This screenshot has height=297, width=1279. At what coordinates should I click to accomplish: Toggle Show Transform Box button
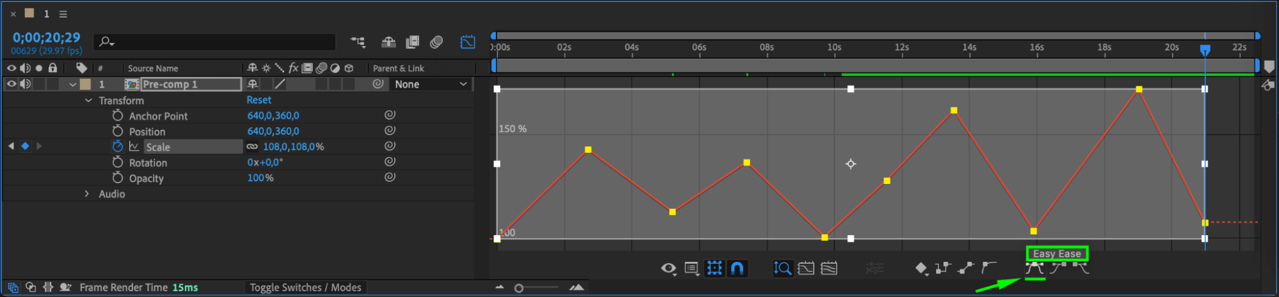point(714,268)
